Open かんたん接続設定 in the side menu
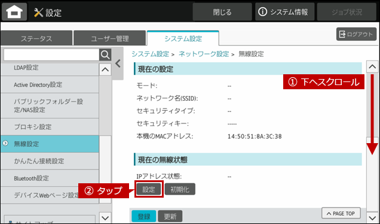The height and width of the screenshot is (224, 380). [50, 161]
